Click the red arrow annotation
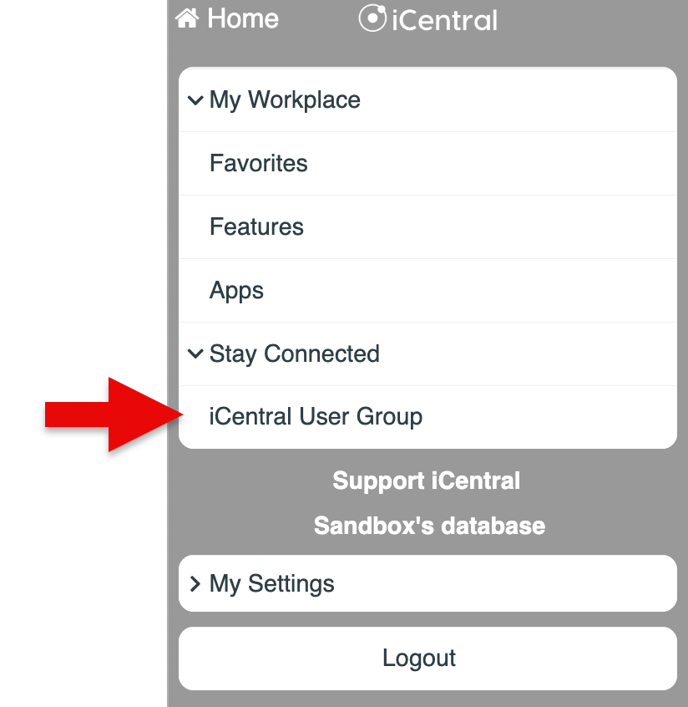The width and height of the screenshot is (688, 707). pos(113,415)
